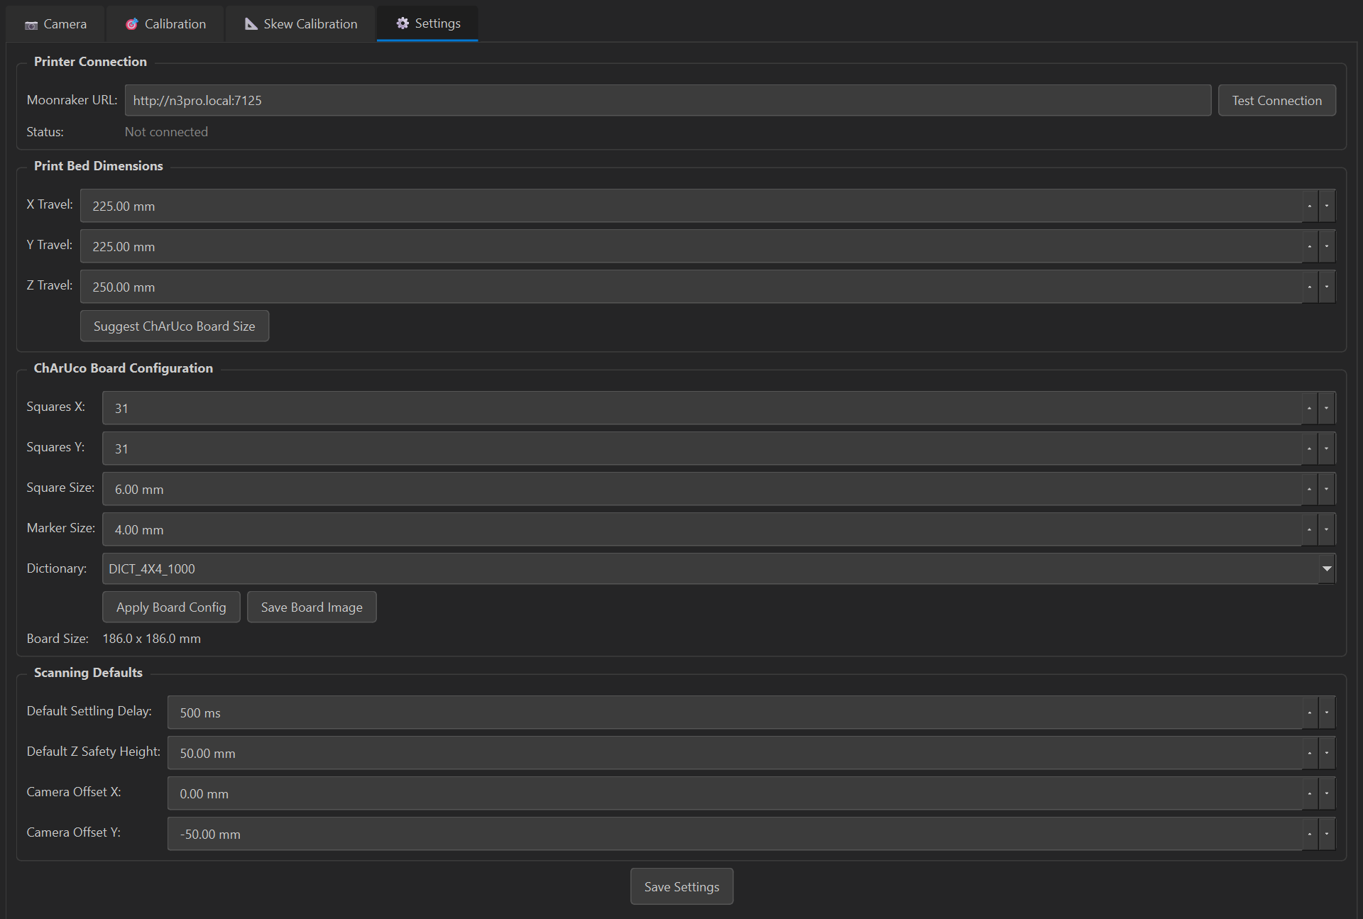This screenshot has width=1363, height=919.
Task: Decrease Default Settling Delay
Action: click(1327, 712)
